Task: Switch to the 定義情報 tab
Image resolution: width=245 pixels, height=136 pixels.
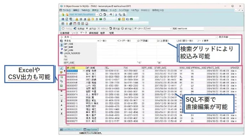Action: coord(65,33)
